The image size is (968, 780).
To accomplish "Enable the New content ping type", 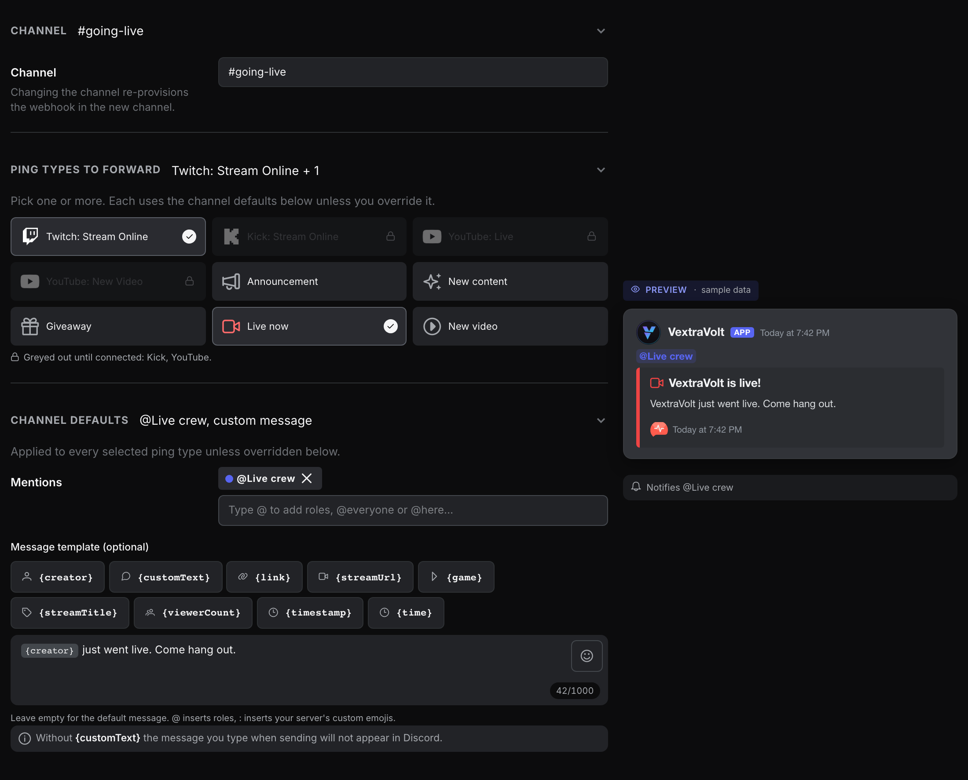I will [510, 282].
